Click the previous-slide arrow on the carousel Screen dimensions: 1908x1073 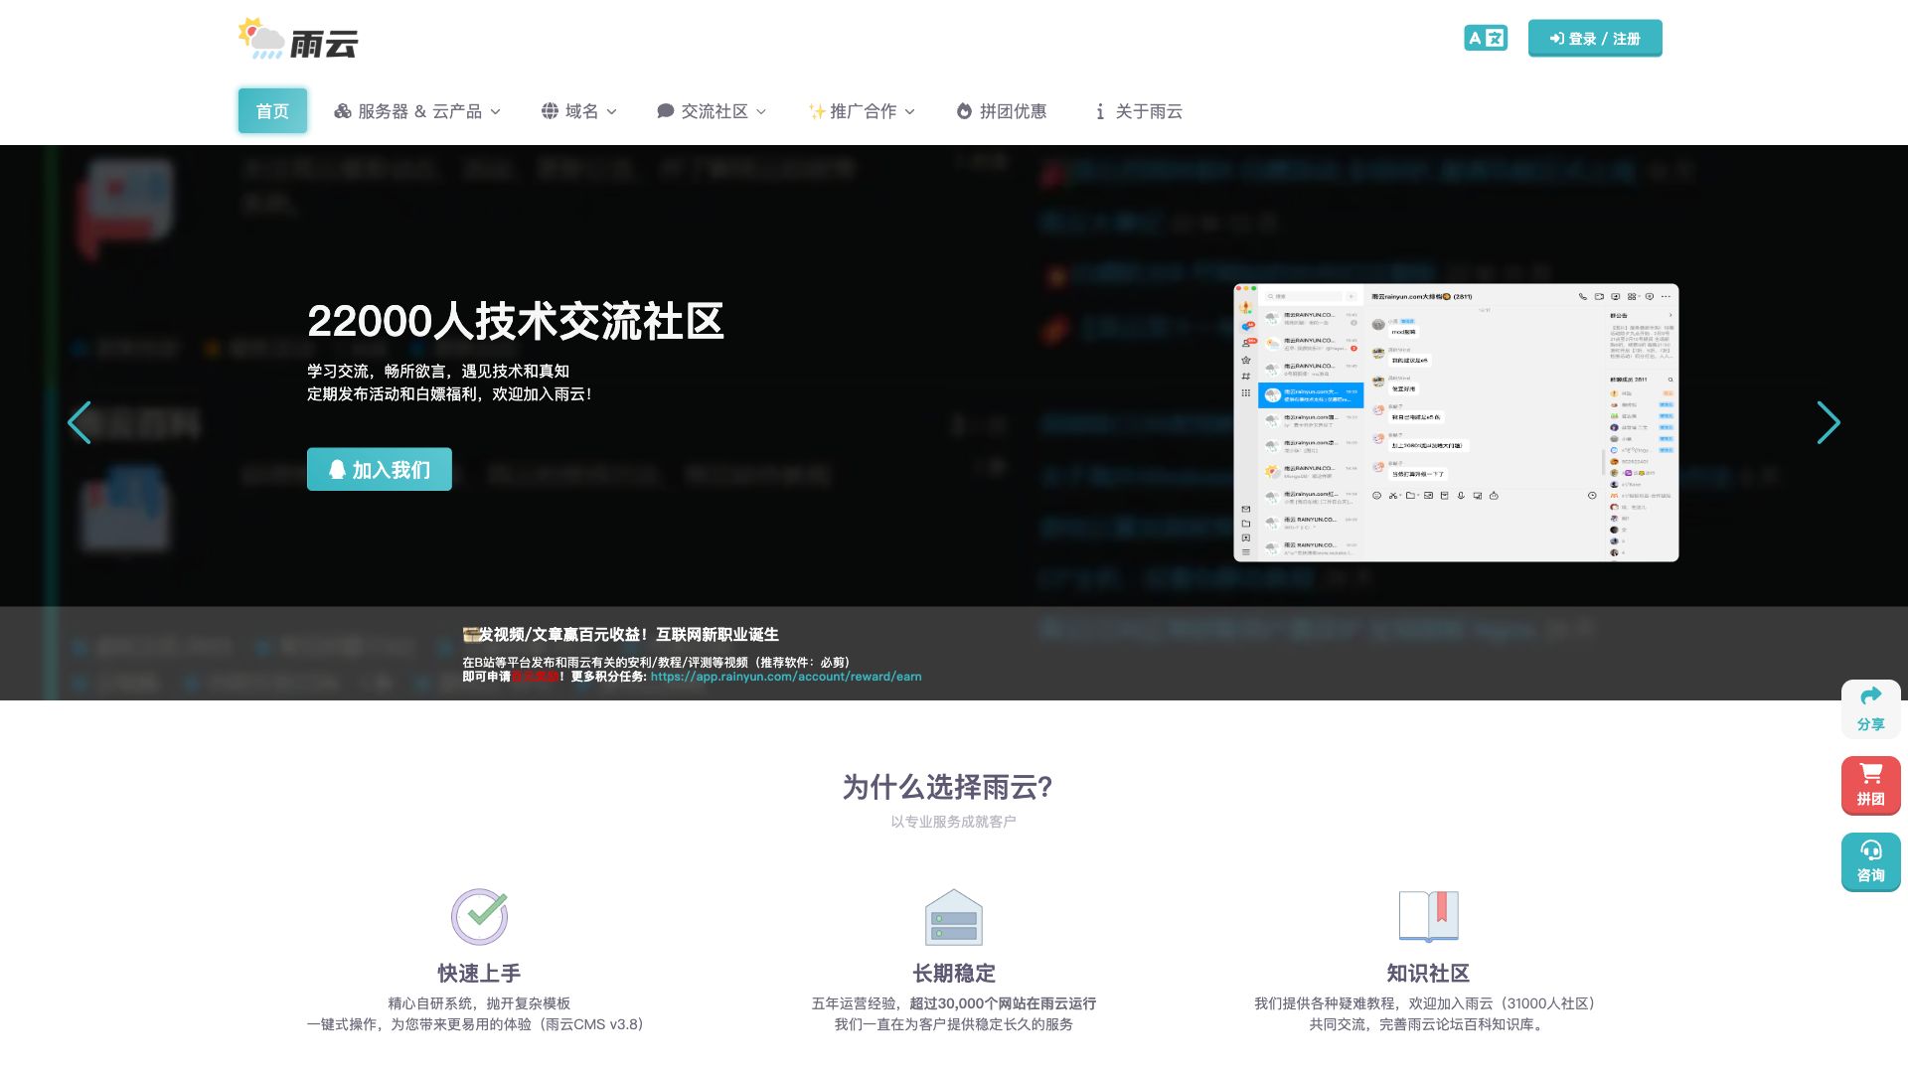79,422
